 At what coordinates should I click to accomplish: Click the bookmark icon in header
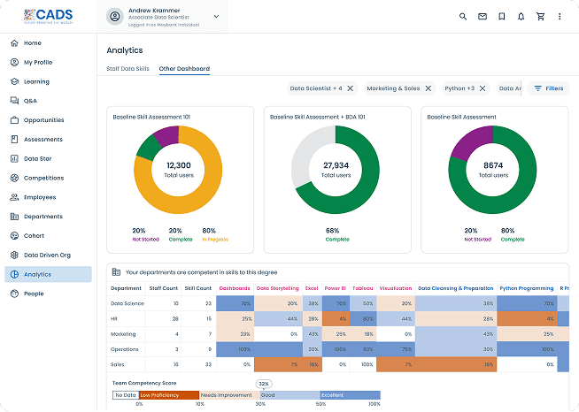tap(501, 16)
